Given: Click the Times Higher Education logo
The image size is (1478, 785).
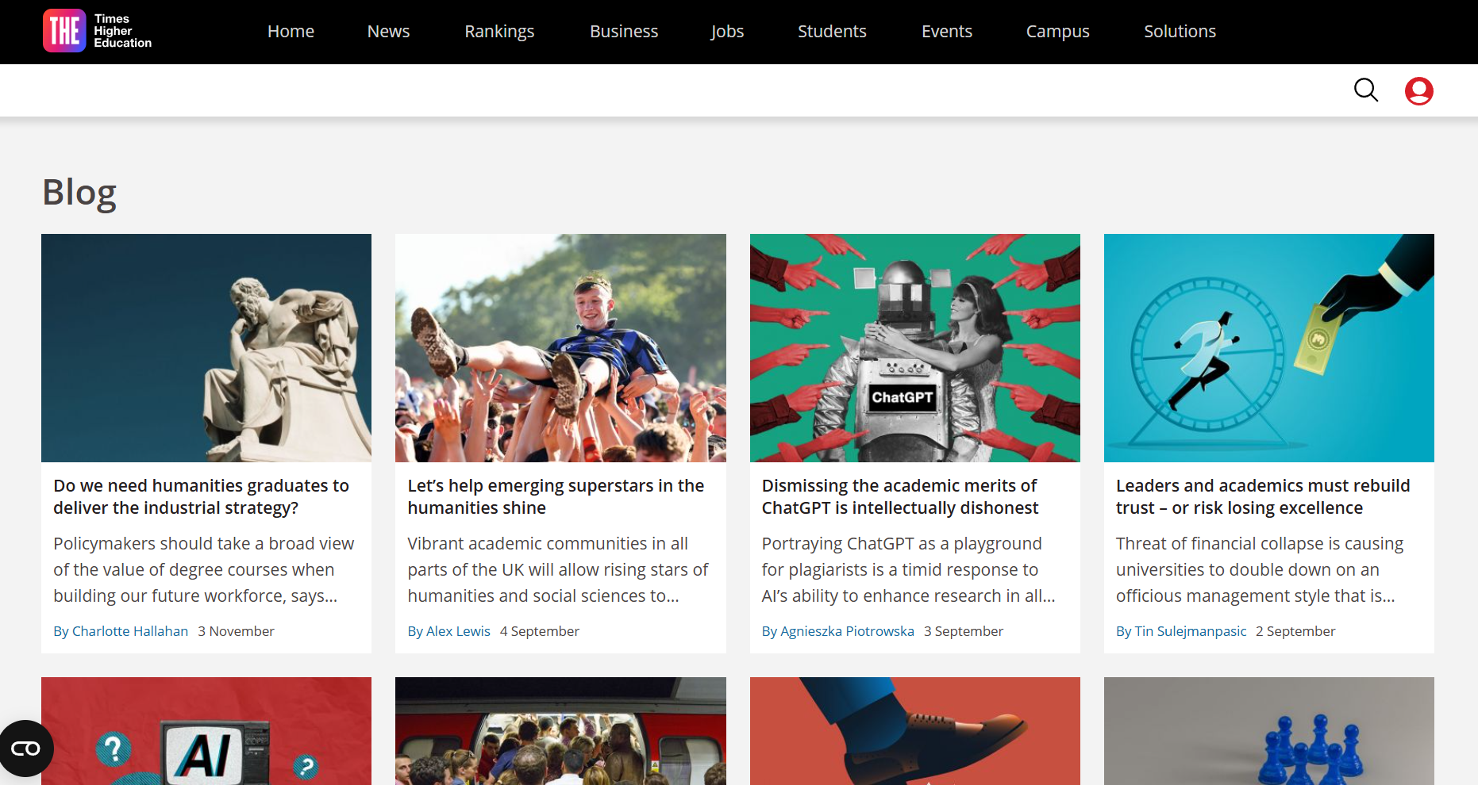Looking at the screenshot, I should tap(97, 31).
